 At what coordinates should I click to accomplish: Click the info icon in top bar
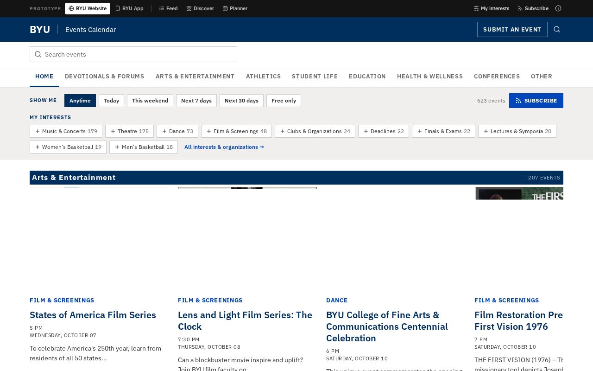pyautogui.click(x=558, y=8)
